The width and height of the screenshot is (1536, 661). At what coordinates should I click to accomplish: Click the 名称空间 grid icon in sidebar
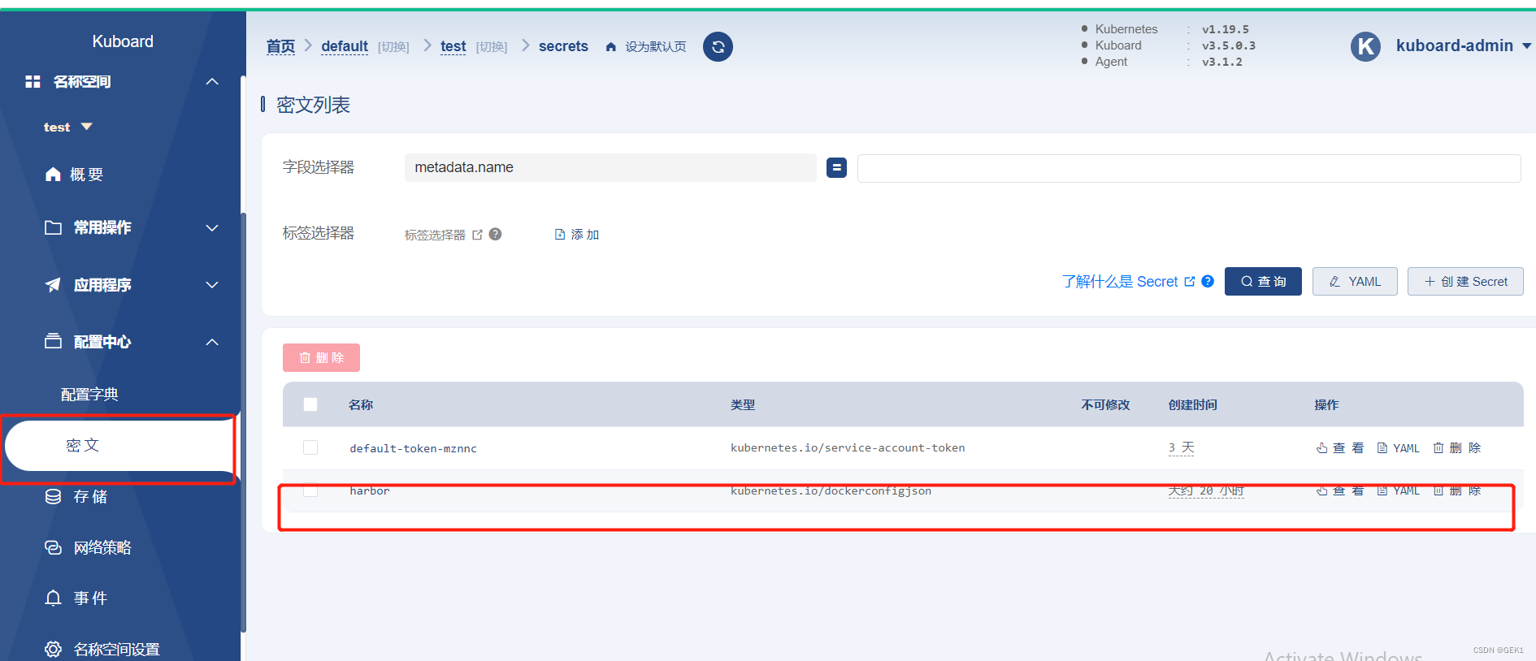33,81
